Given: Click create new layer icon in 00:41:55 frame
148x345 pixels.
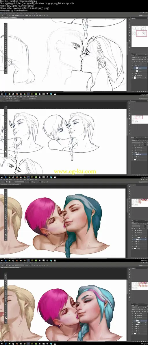Looking at the screenshot, I should 143,175.
